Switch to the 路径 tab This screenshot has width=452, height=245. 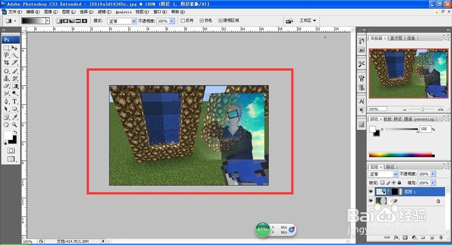click(390, 167)
